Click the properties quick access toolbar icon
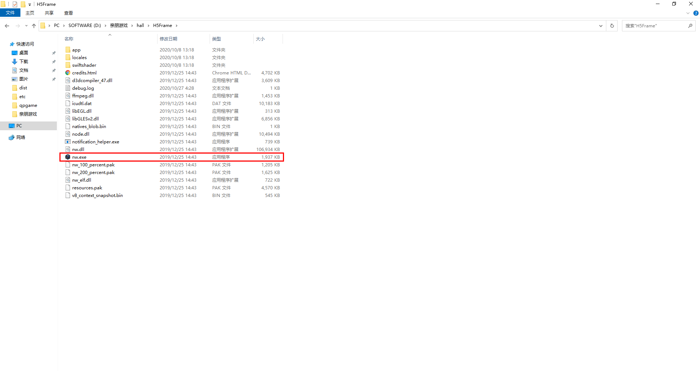Viewport: 700px width, 371px height. (x=15, y=4)
